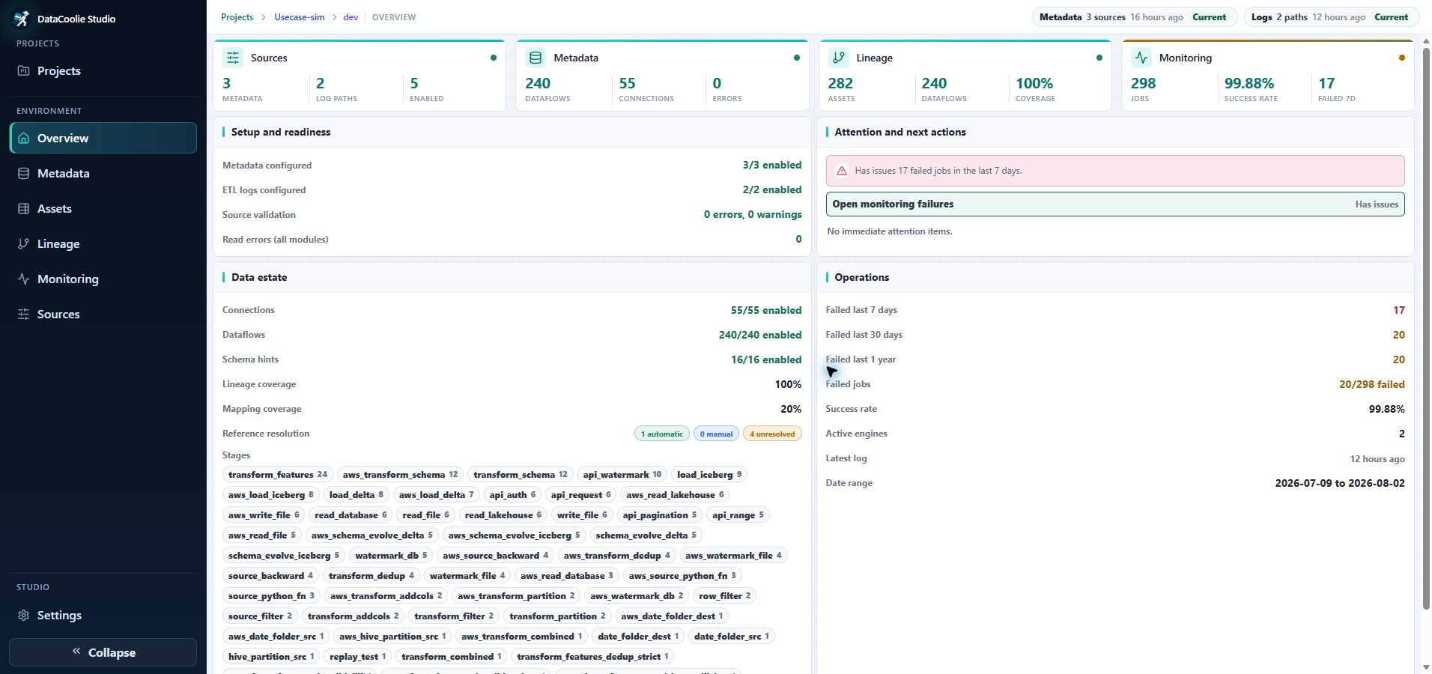
Task: Click the Sources card sliders icon
Action: pyautogui.click(x=233, y=58)
